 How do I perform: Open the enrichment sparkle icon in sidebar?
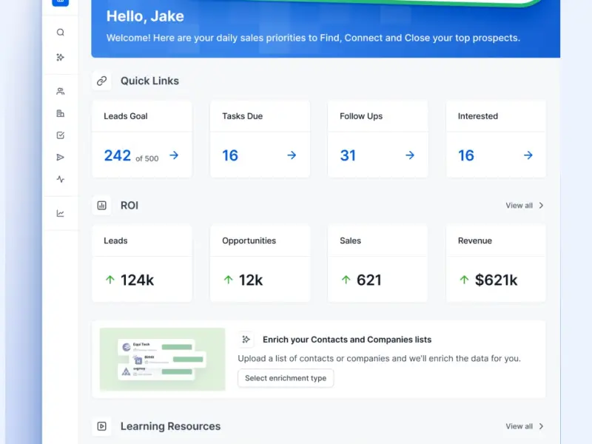tap(61, 57)
